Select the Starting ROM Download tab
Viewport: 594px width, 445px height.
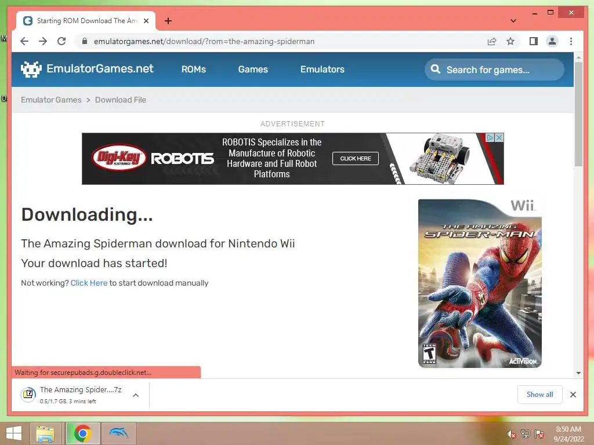tap(86, 21)
